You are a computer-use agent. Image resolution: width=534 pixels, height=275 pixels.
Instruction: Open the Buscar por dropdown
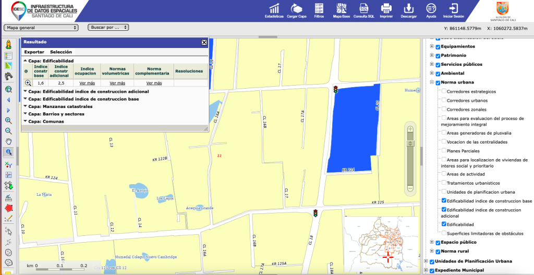(108, 27)
